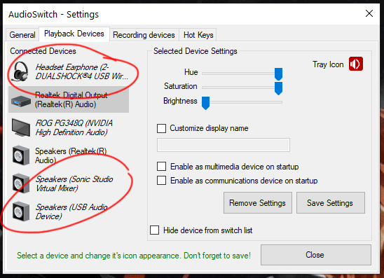Viewport: 384px width, 278px height.
Task: Click the Save Settings button
Action: pyautogui.click(x=330, y=203)
